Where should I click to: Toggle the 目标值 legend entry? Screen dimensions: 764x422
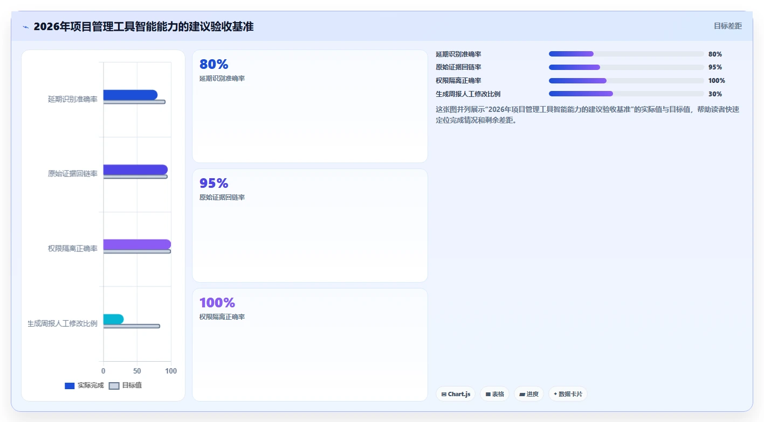pyautogui.click(x=125, y=385)
